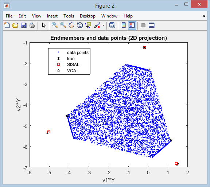Activate the Zoom In magnifier tool
Screen dimensions: 210x187
point(55,25)
